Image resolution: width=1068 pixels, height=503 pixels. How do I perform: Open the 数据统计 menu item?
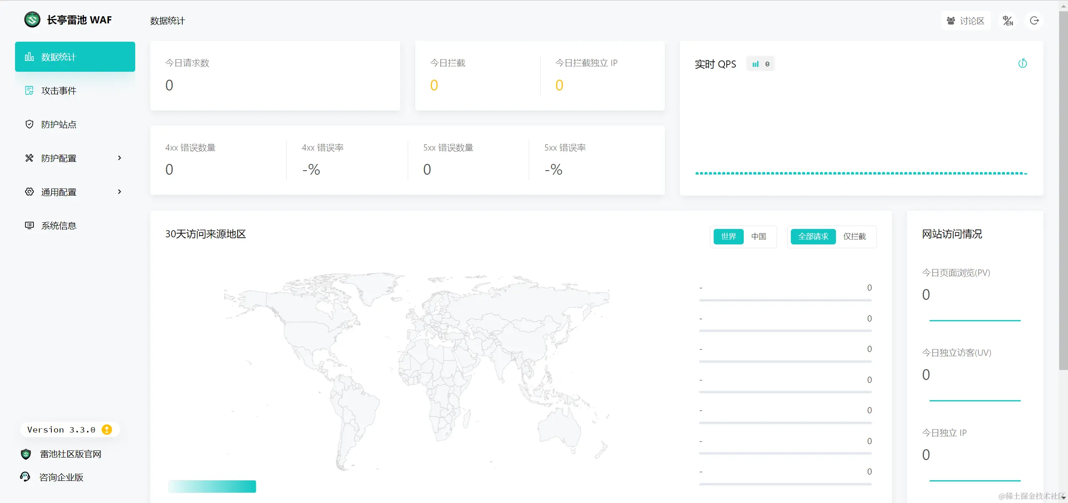[58, 57]
